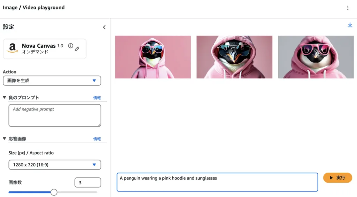The width and height of the screenshot is (357, 197).
Task: Open the Action dropdown showing 画像を生成
Action: tap(52, 81)
